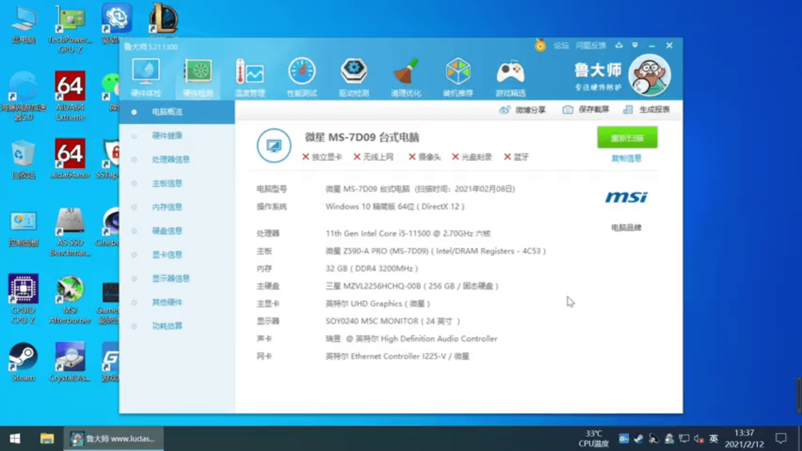Click the 独立显卡 missing feature indicator

[322, 157]
